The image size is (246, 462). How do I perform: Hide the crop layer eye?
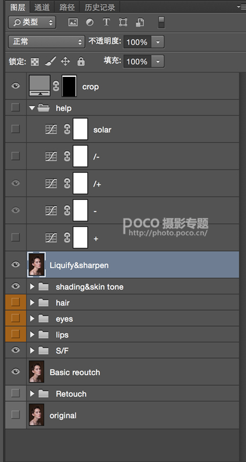(16, 86)
